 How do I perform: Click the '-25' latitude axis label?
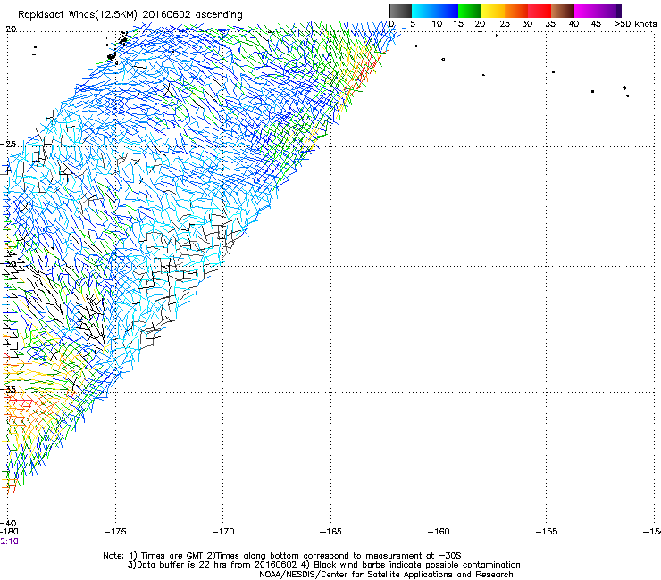[x=8, y=145]
